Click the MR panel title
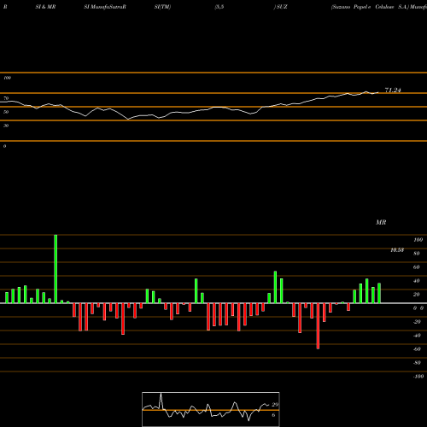Screen dimensions: 427x427 (x=381, y=222)
